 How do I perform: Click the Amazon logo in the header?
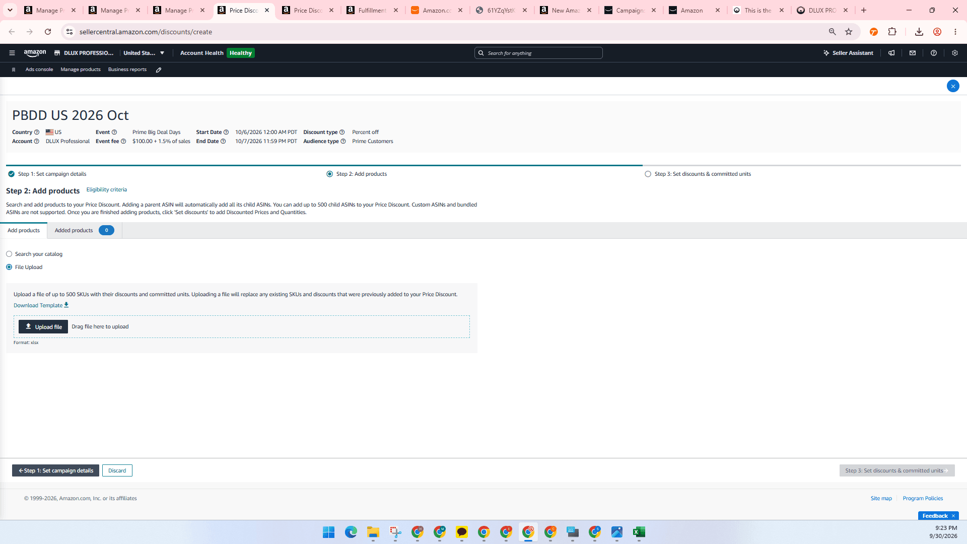pos(35,53)
